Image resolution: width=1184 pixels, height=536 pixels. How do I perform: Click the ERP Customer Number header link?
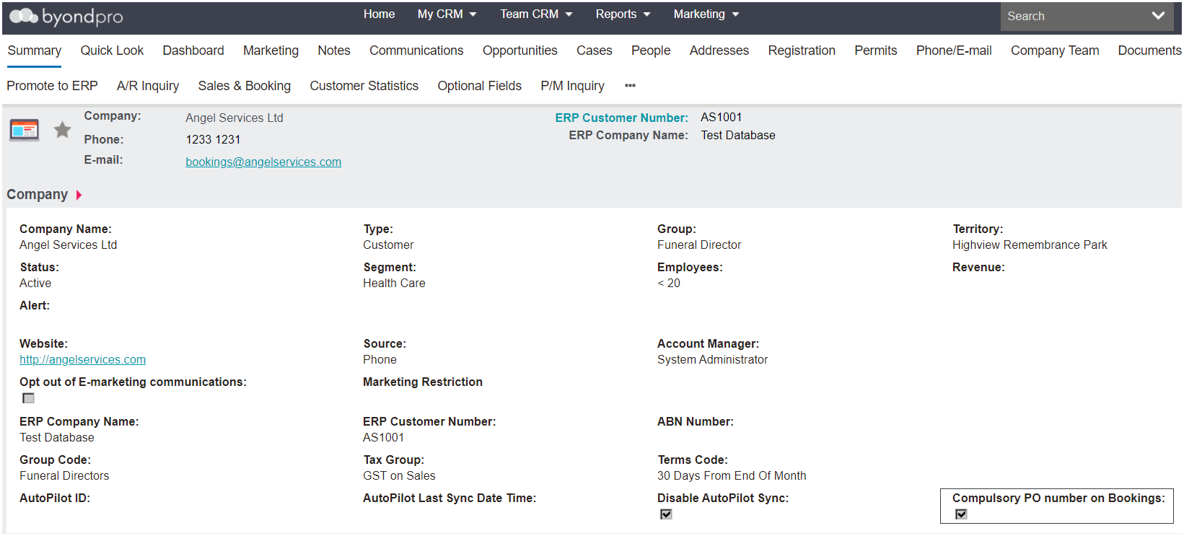pyautogui.click(x=621, y=118)
